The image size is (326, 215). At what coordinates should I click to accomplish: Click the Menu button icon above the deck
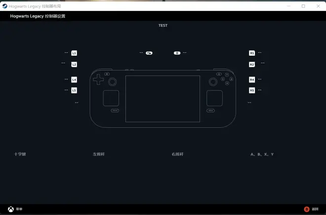[177, 53]
